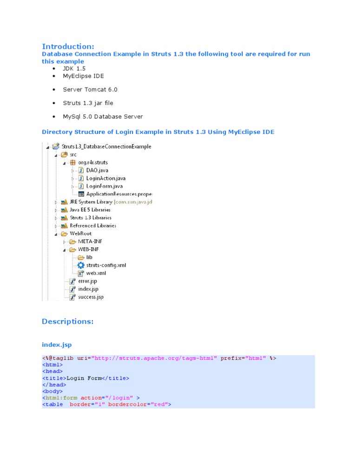This screenshot has height=476, width=357.
Task: Collapse the org.r4r.struts package node
Action: click(x=64, y=163)
